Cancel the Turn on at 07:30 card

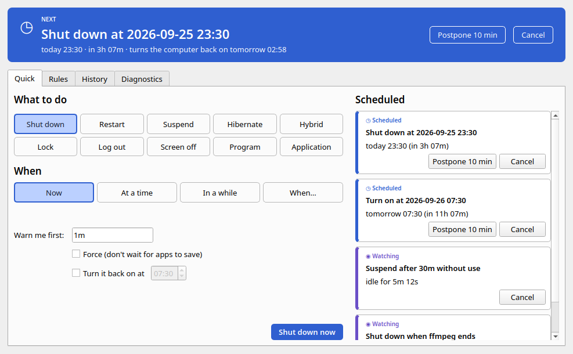(522, 229)
